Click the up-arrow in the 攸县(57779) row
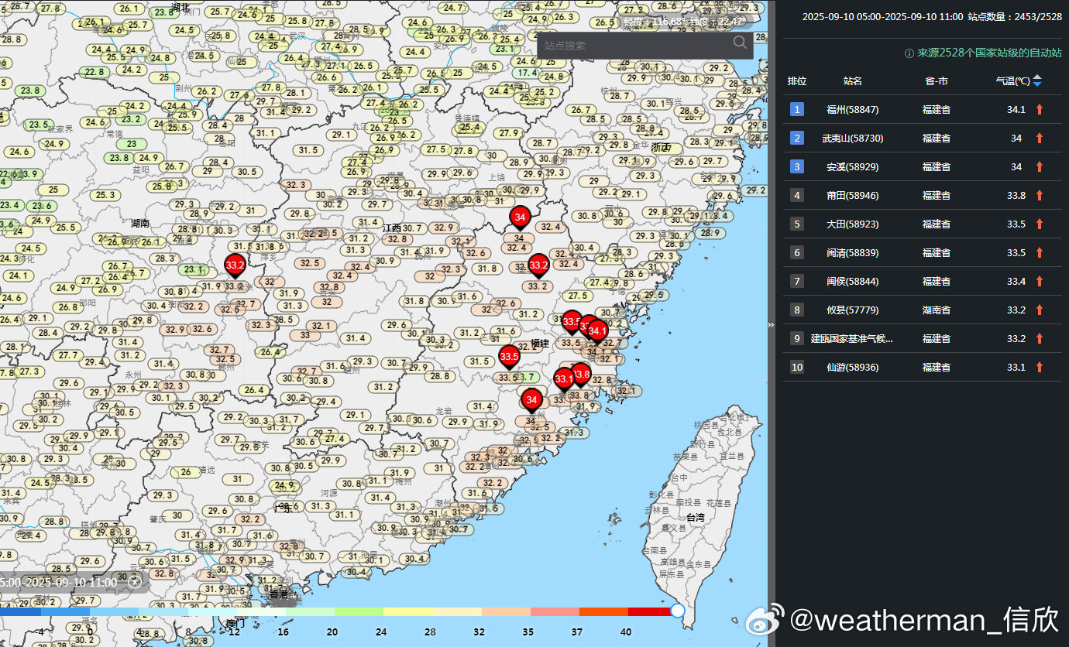 point(1040,310)
